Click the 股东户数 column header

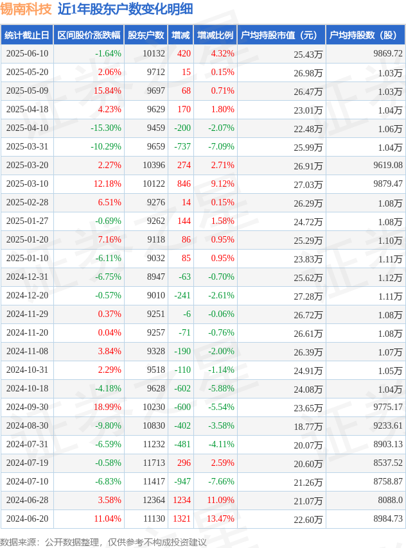146,35
